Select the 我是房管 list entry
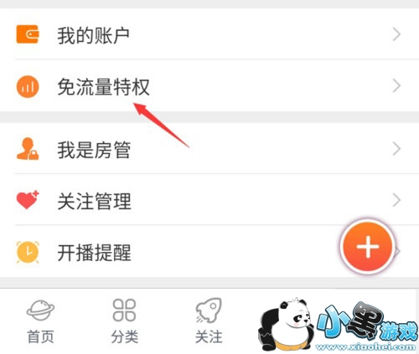The height and width of the screenshot is (354, 419). tap(209, 149)
